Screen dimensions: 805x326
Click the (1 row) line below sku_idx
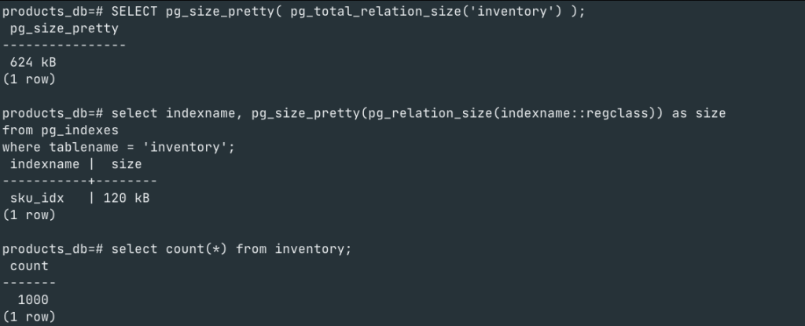pyautogui.click(x=29, y=215)
